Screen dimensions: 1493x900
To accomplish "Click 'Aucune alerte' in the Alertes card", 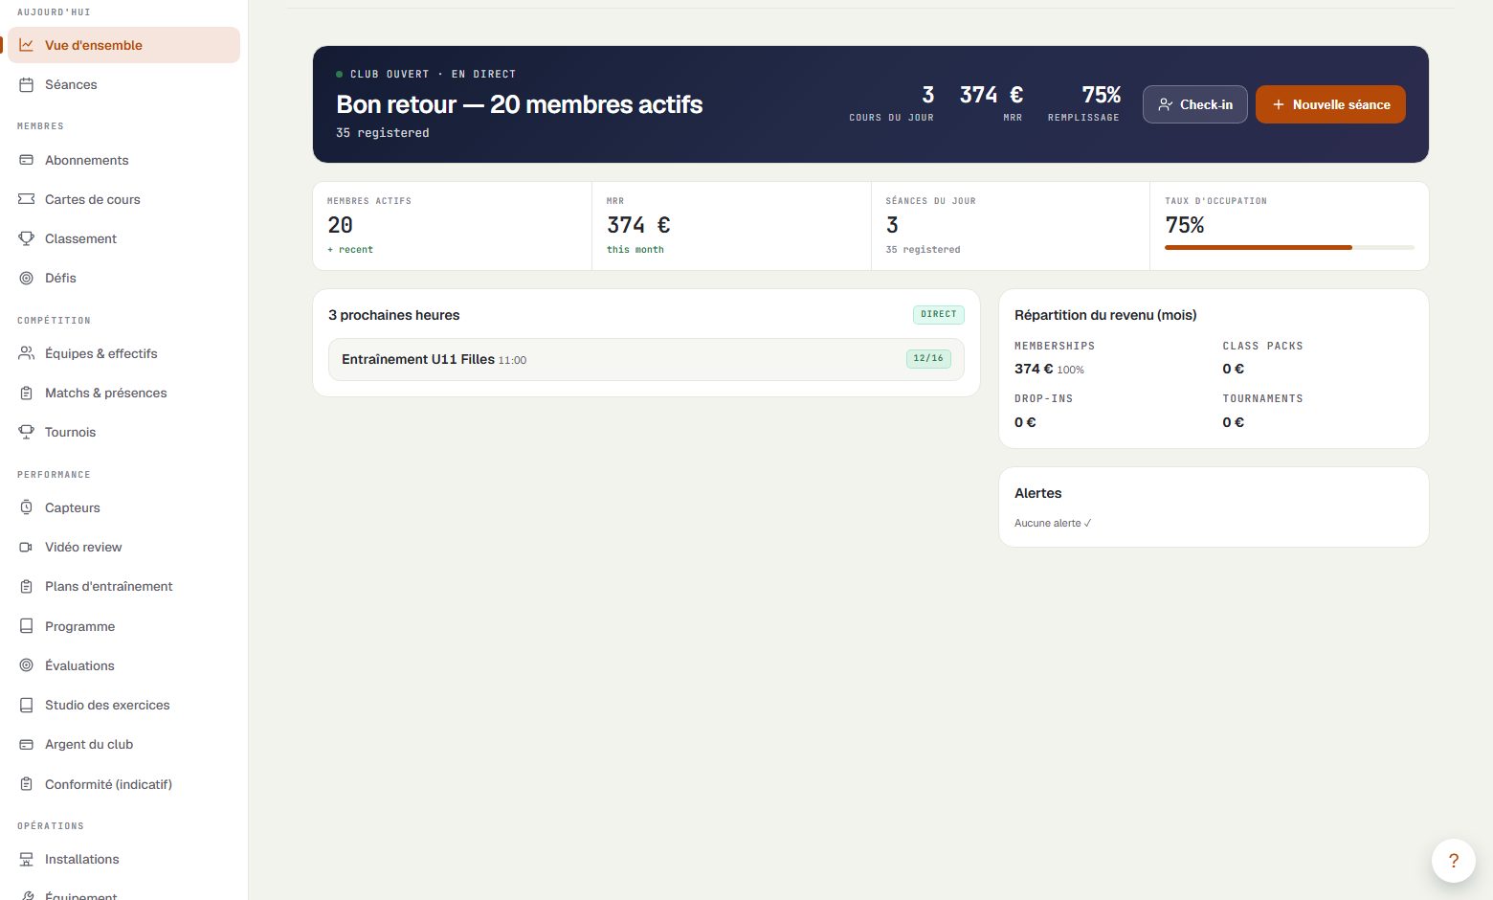I will click(x=1053, y=523).
